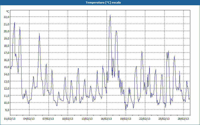The width and height of the screenshot is (200, 125).
Task: Click the °C unit label
Action: 8,11
